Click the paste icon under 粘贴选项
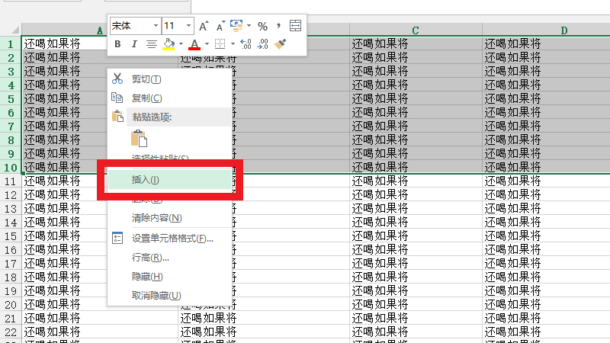The width and height of the screenshot is (610, 343). (139, 139)
